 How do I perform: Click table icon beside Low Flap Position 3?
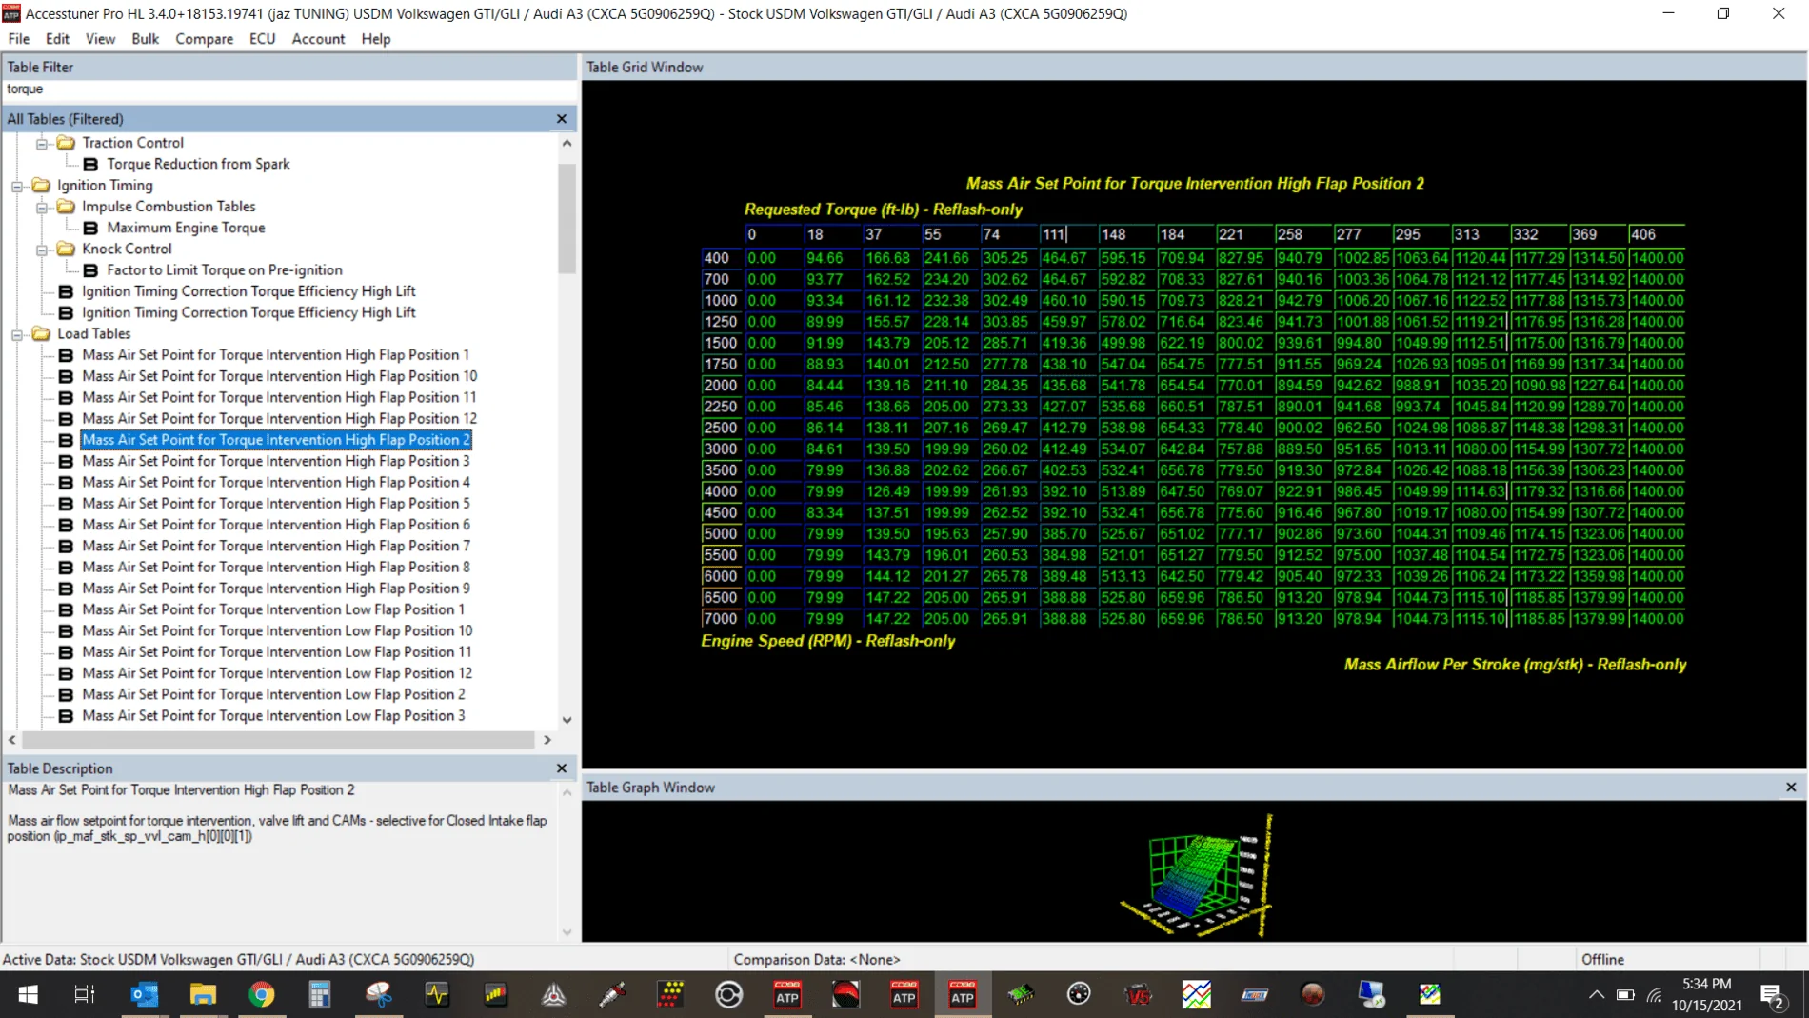[66, 716]
